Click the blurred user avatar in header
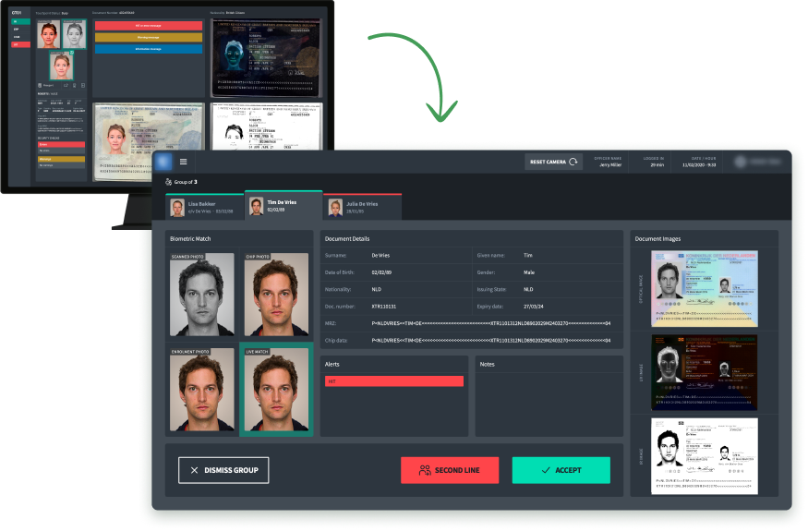This screenshot has height=531, width=808. (x=741, y=162)
